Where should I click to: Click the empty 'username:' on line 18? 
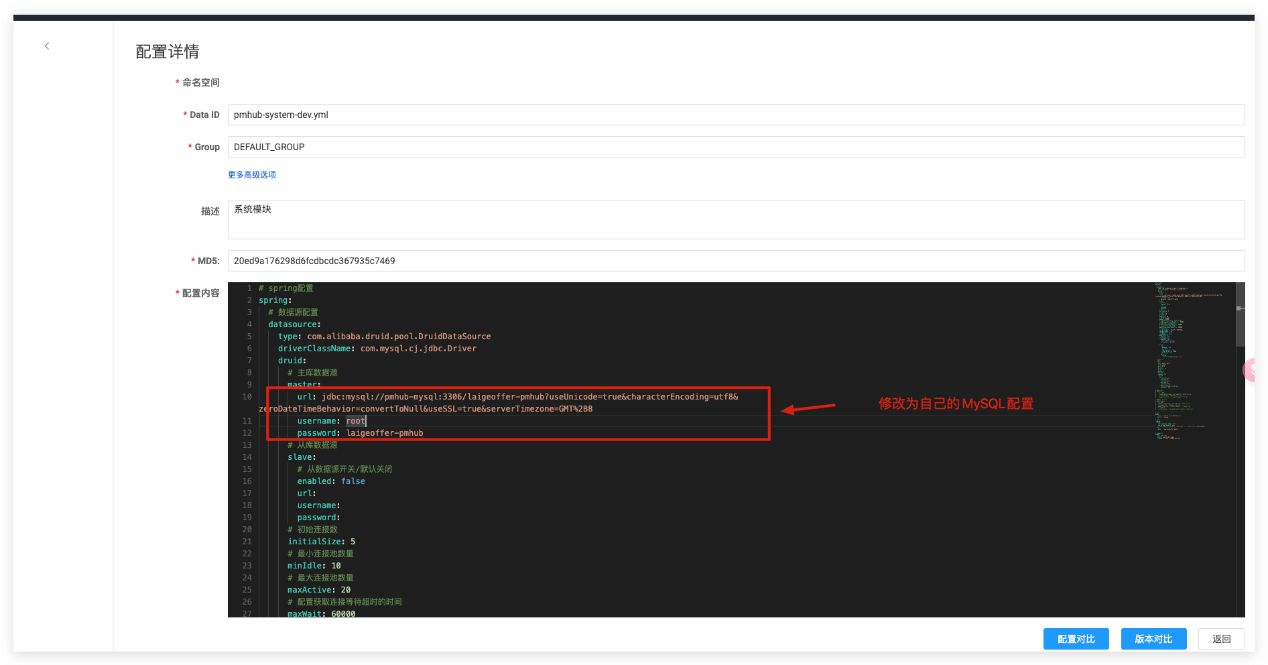[x=319, y=505]
